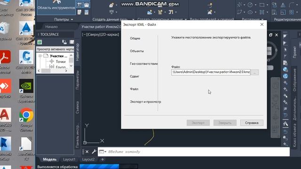Viewport: 301px width, 169px height.
Task: Click green Toolspace toolbar icon
Action: [40, 42]
